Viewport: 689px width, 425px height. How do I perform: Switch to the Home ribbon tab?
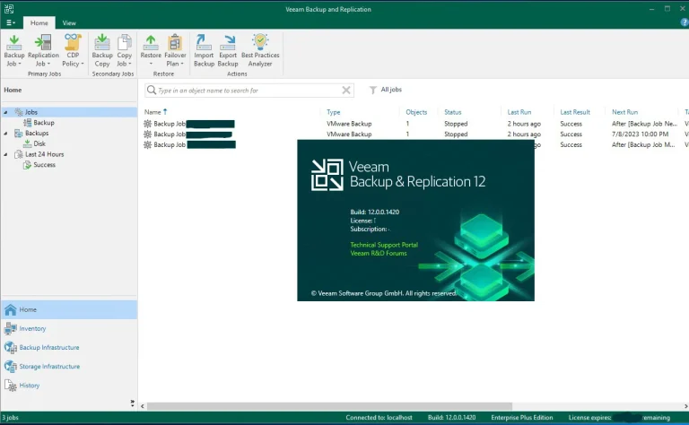[x=39, y=22]
